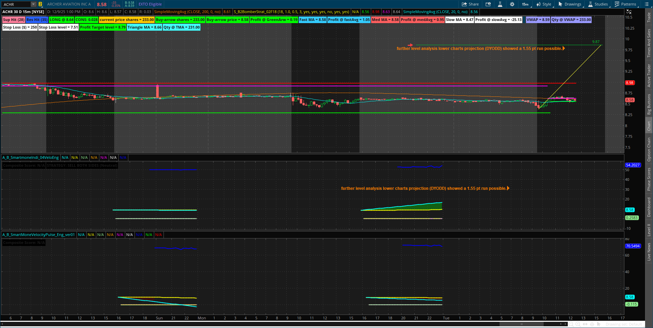
Task: Open chart settings gear icon
Action: coord(512,4)
